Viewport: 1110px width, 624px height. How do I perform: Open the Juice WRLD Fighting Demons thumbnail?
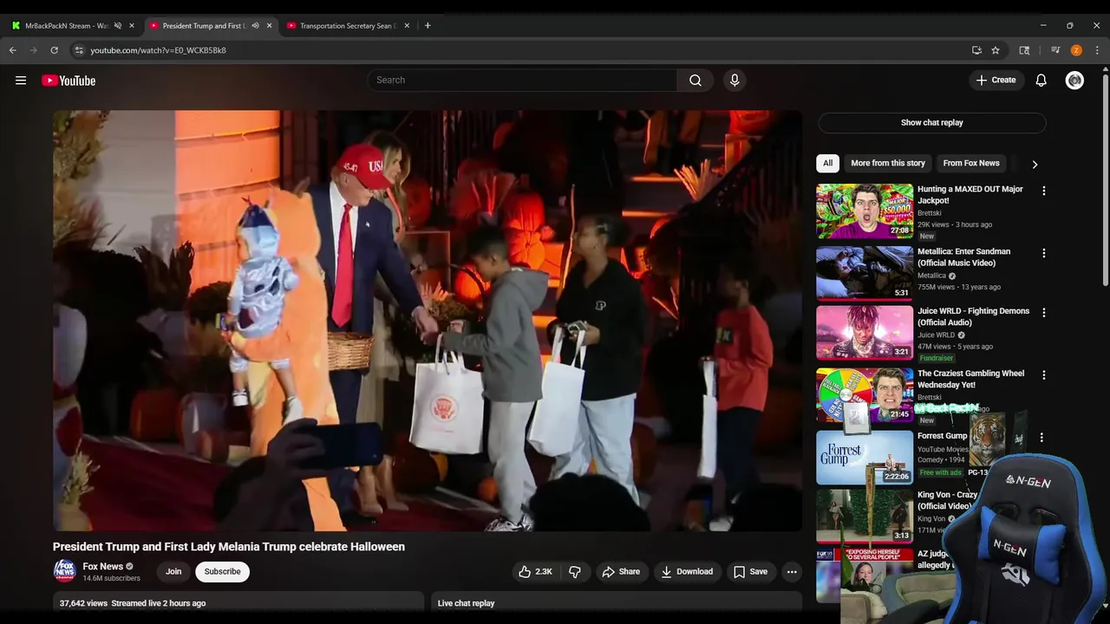coord(865,333)
